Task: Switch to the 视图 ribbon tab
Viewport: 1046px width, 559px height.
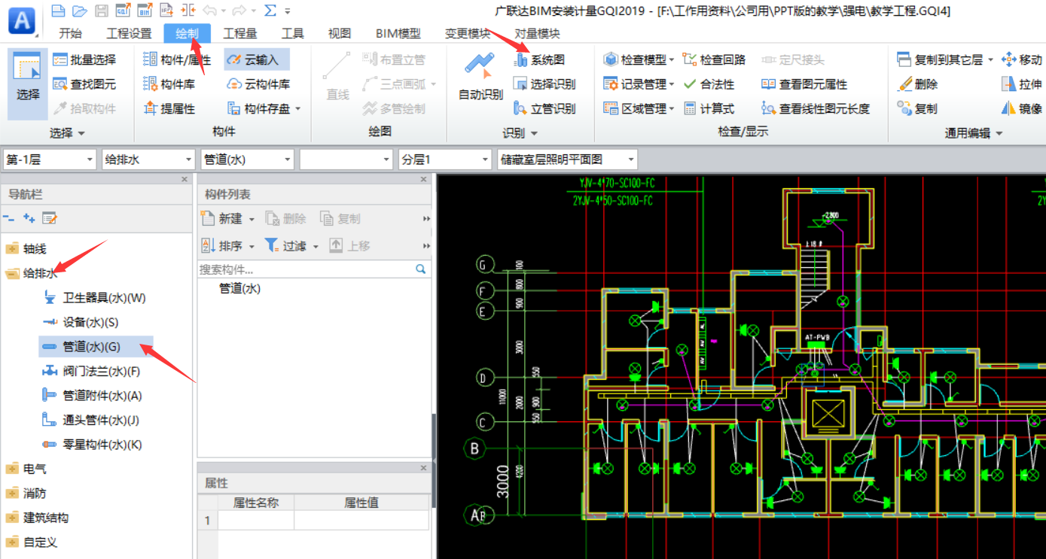Action: [x=340, y=33]
